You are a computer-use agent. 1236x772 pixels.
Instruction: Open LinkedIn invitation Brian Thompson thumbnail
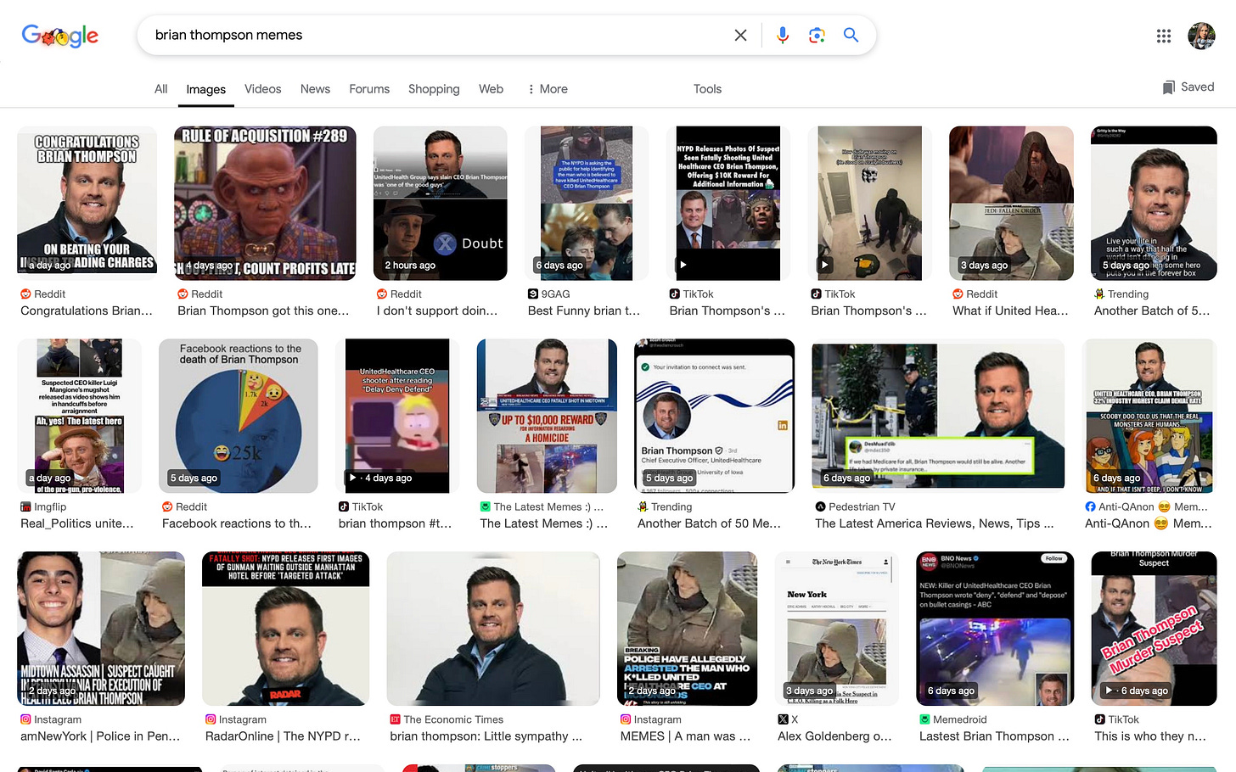(x=714, y=416)
